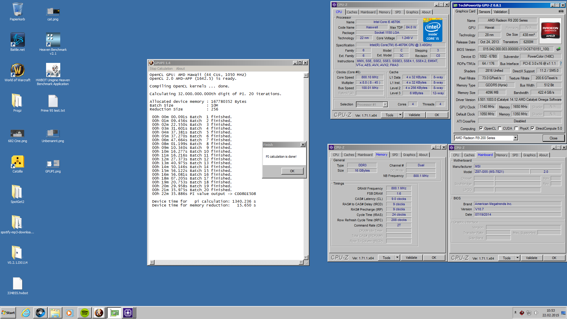Viewport: 567px width, 319px height.
Task: Expand the GPU-Z graphics card selection dropdown
Action: click(515, 138)
